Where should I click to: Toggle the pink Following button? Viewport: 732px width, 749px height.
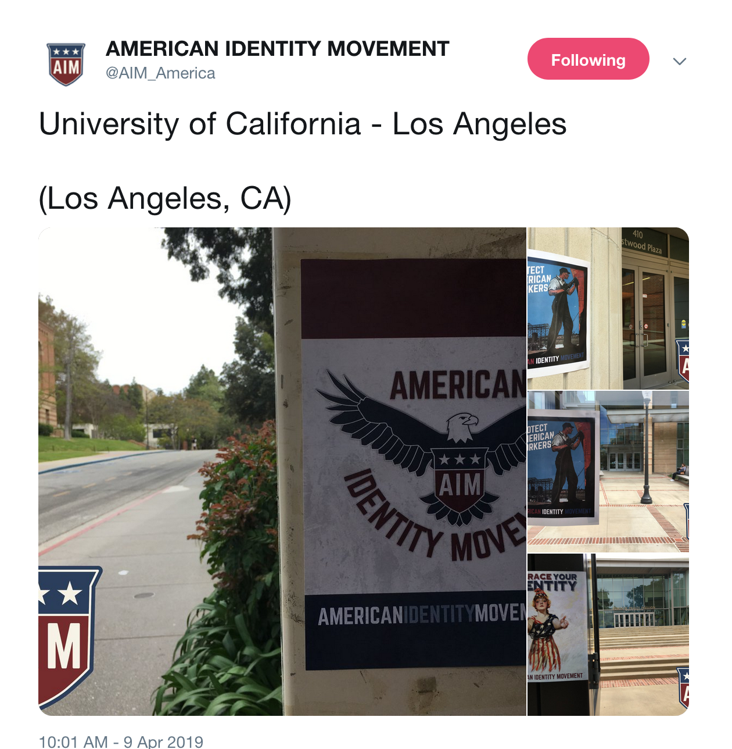[x=588, y=59]
